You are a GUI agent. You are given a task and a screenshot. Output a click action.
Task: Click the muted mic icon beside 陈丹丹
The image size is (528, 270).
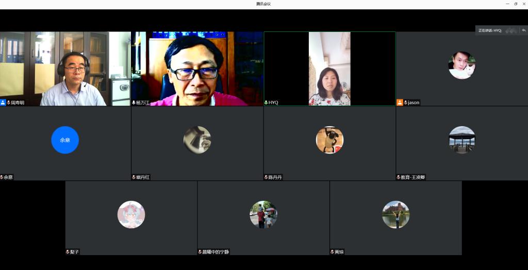click(x=266, y=177)
